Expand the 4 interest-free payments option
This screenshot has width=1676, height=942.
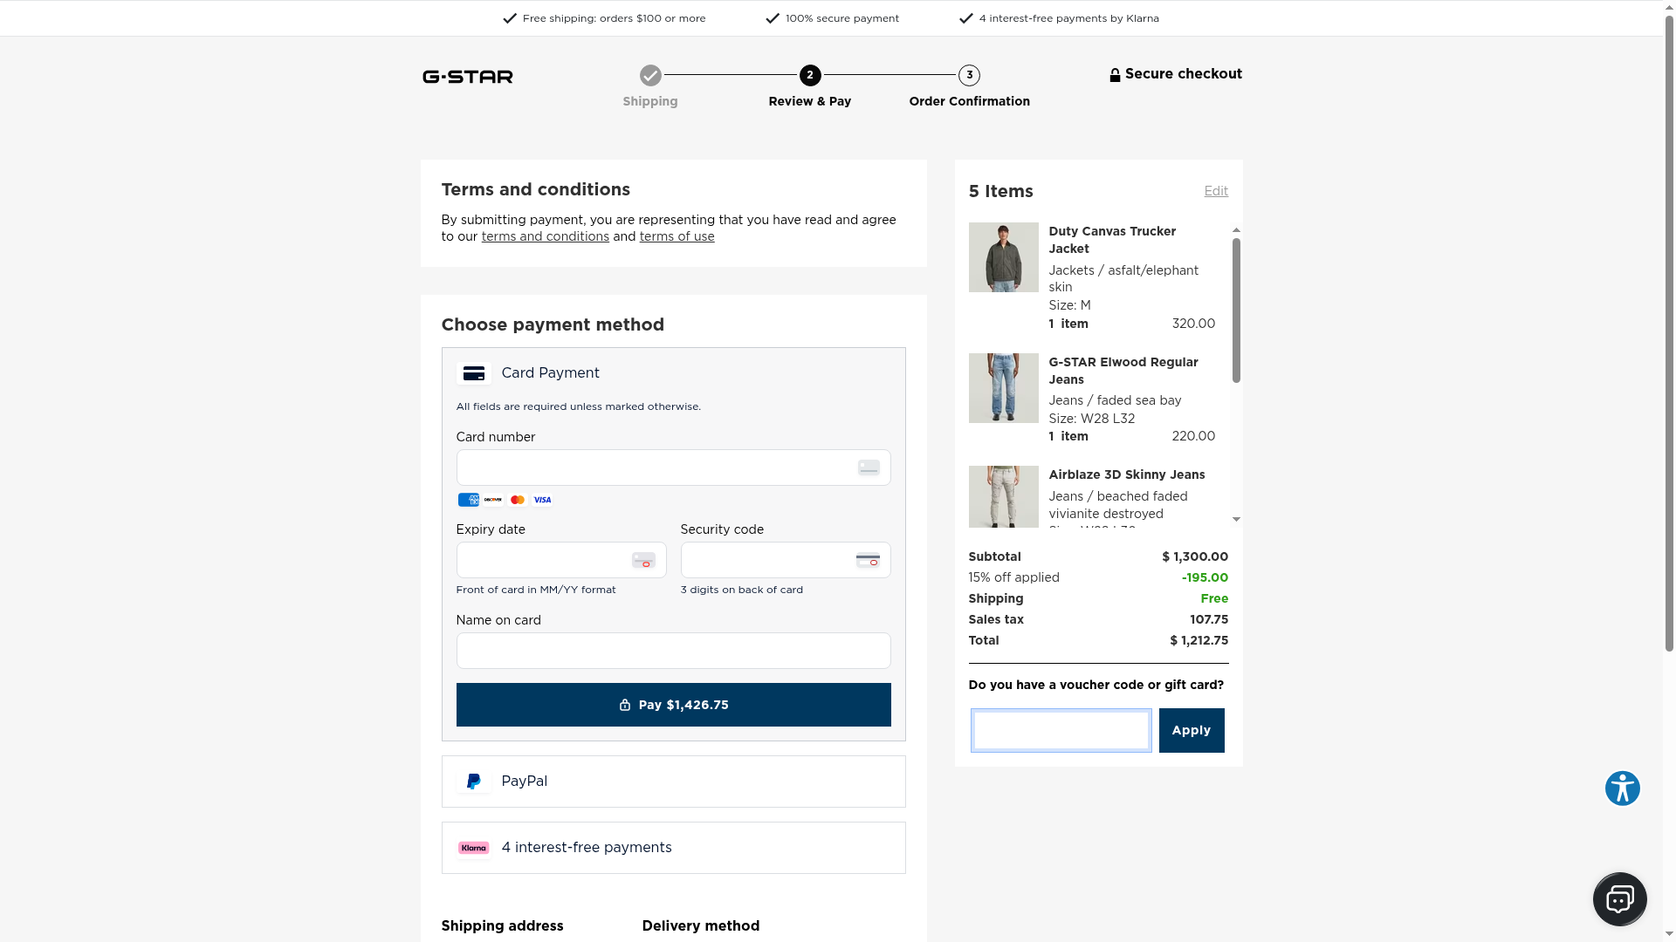point(673,848)
